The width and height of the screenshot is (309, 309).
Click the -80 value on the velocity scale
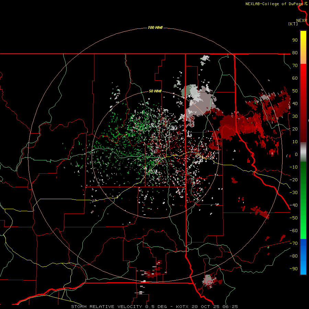click(294, 256)
